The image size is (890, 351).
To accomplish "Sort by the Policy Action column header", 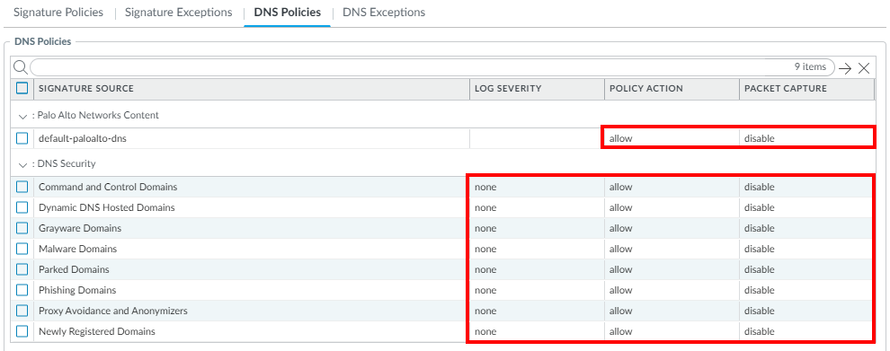I will 672,89.
